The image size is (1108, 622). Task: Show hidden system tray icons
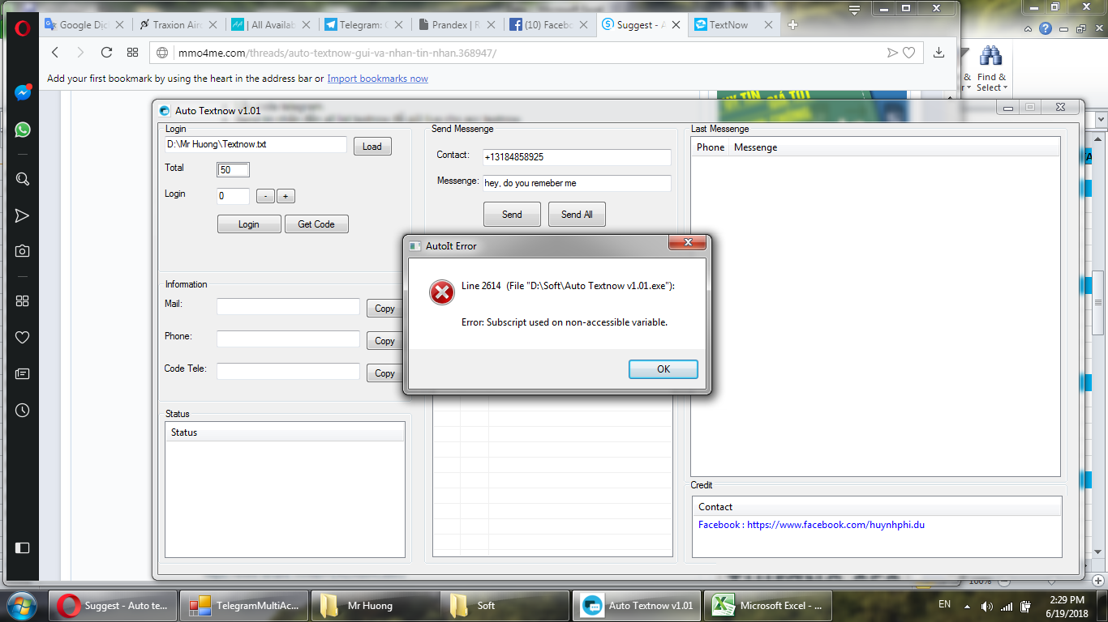[966, 606]
